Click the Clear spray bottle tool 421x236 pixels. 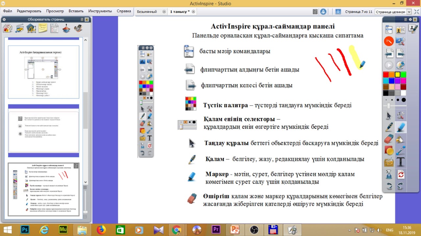389,174
